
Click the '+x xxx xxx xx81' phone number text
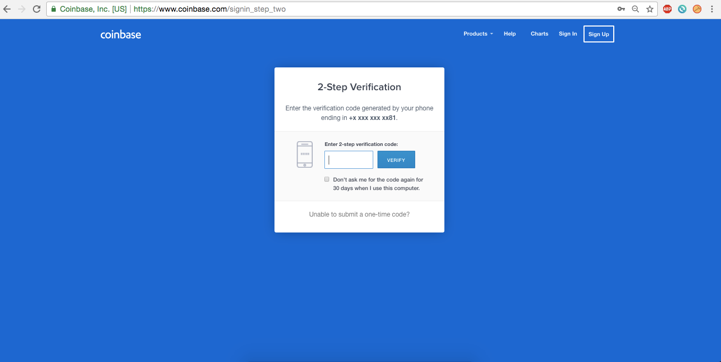click(372, 118)
